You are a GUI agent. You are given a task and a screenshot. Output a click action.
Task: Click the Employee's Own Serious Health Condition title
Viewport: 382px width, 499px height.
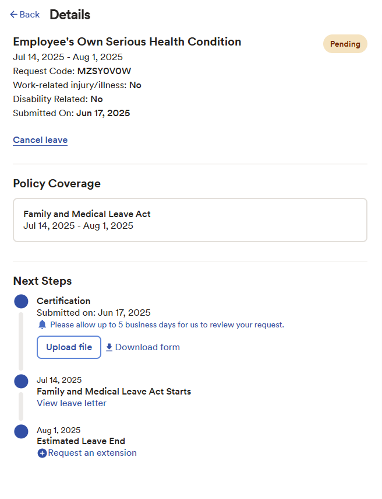click(x=127, y=41)
